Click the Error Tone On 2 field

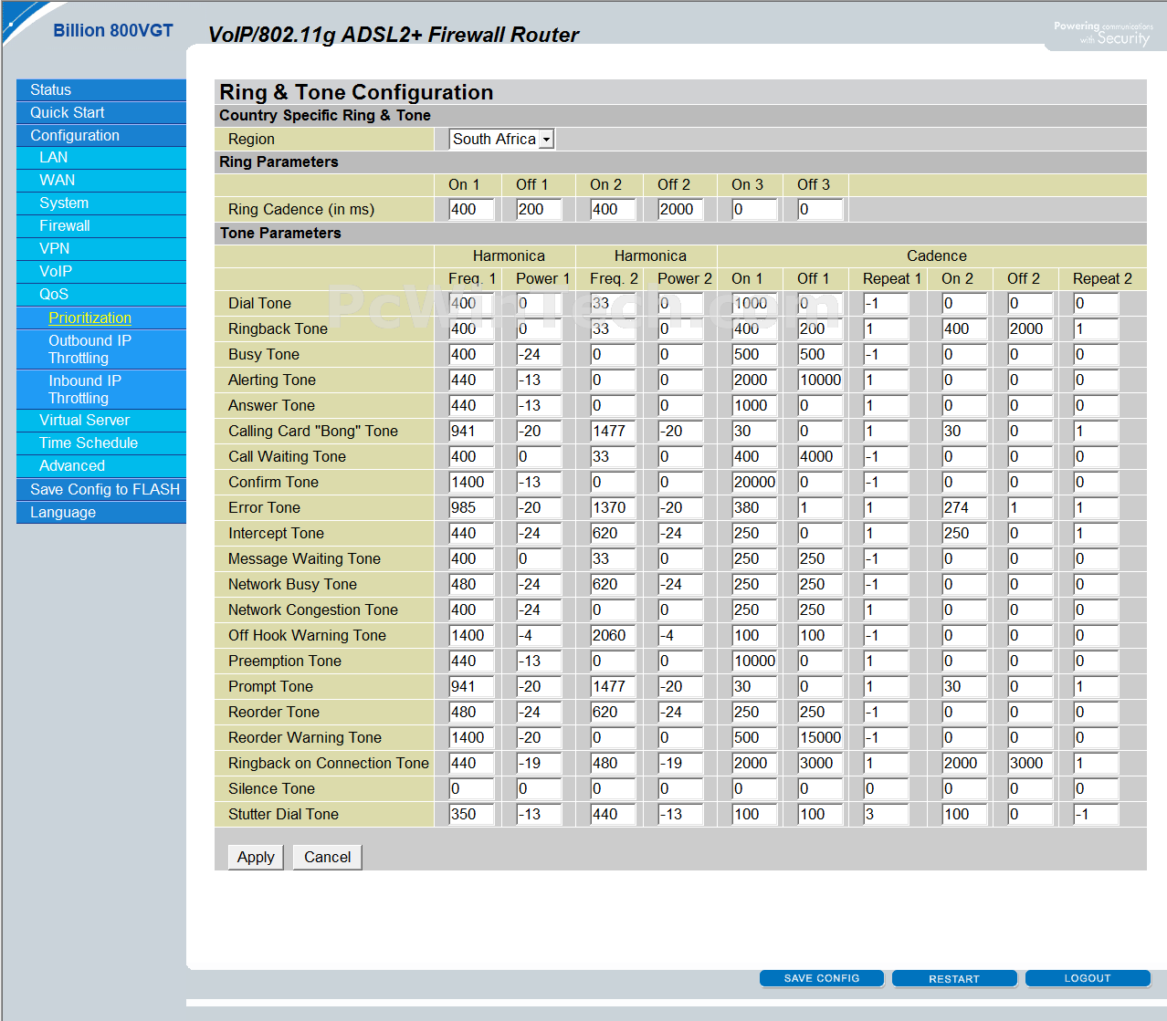[x=964, y=507]
